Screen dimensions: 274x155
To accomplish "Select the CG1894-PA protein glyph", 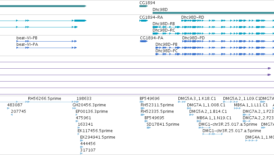I will coord(144,41).
